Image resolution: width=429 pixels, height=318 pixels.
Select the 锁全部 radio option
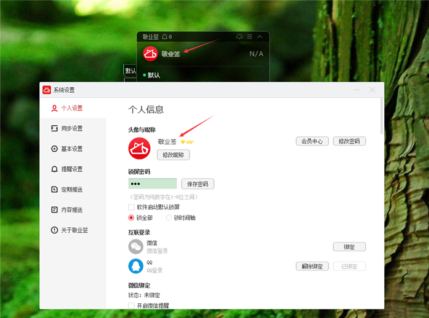tap(131, 218)
